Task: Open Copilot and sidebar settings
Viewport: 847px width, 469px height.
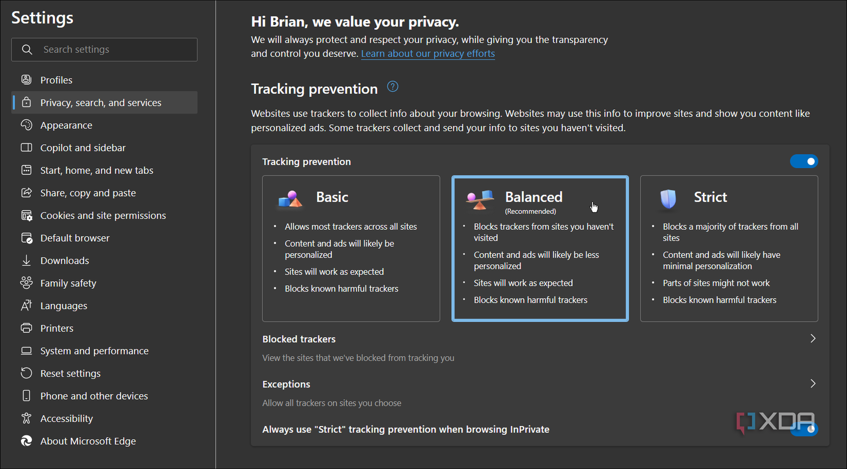Action: coord(83,148)
